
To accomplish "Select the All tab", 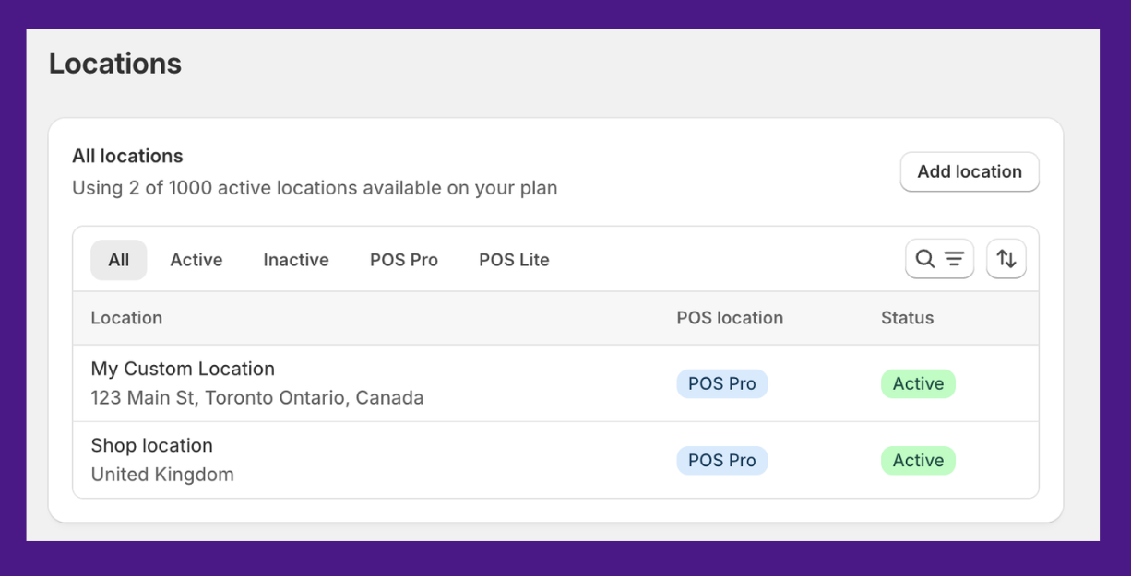I will pyautogui.click(x=118, y=260).
